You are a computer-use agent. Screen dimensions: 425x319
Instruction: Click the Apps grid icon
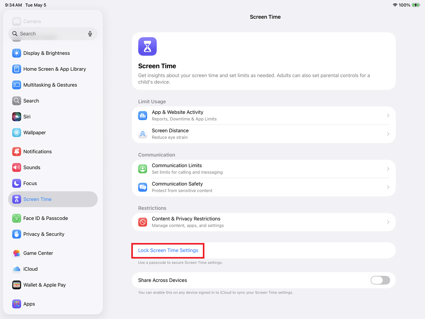tap(16, 304)
